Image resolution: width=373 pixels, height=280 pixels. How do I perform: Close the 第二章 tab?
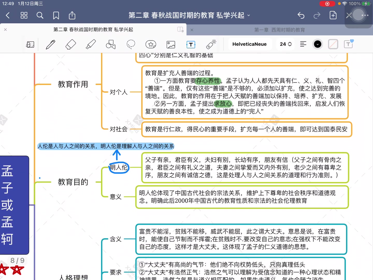click(x=5, y=30)
